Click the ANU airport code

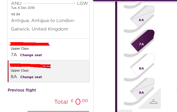pyautogui.click(x=16, y=3)
